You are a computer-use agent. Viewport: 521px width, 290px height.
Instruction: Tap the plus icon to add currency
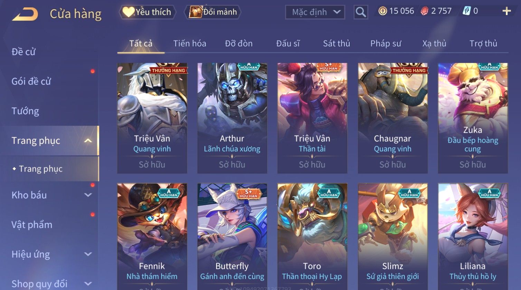click(x=506, y=11)
